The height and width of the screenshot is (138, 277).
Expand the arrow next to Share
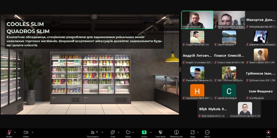click(151, 132)
